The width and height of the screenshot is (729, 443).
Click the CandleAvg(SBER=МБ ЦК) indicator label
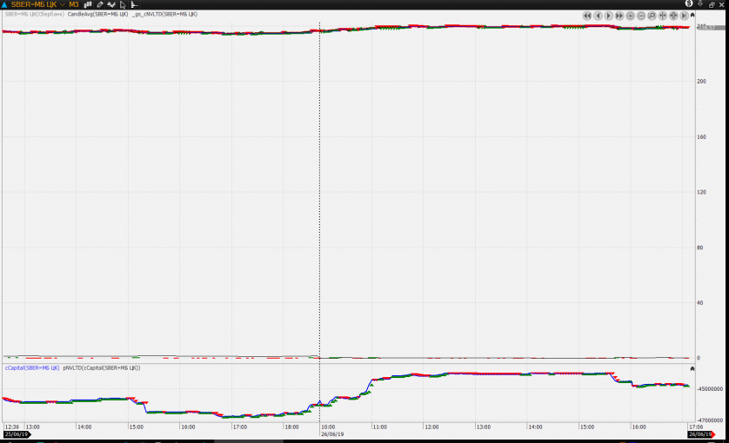tap(98, 15)
